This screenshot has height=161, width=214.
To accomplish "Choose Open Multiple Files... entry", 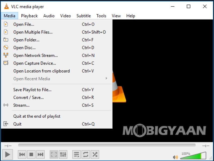I will [57, 32].
